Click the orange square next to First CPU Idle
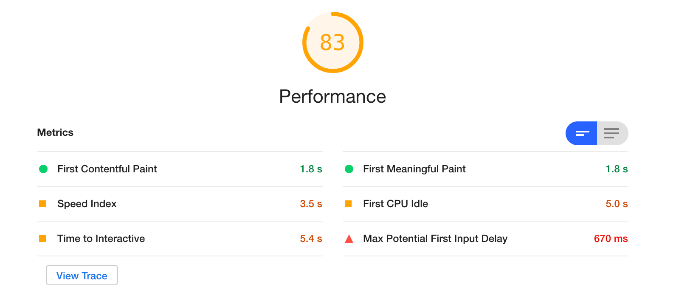Image resolution: width=676 pixels, height=298 pixels. point(348,204)
